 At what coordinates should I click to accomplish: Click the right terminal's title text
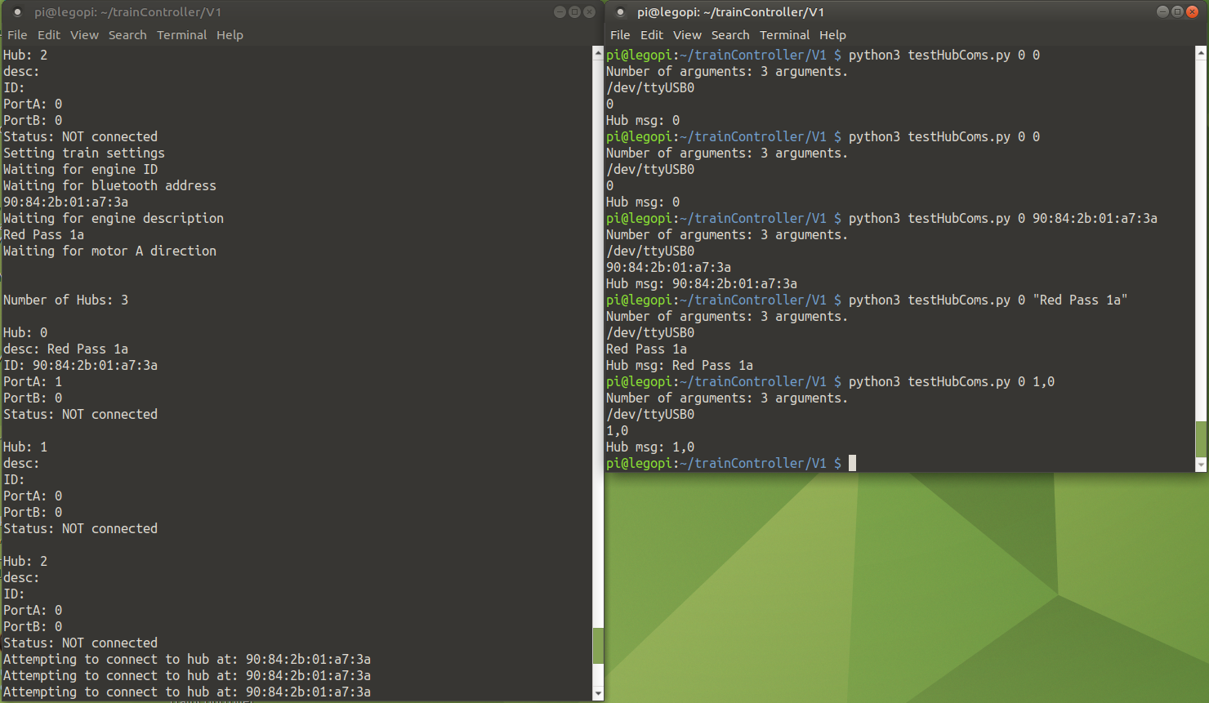coord(730,12)
